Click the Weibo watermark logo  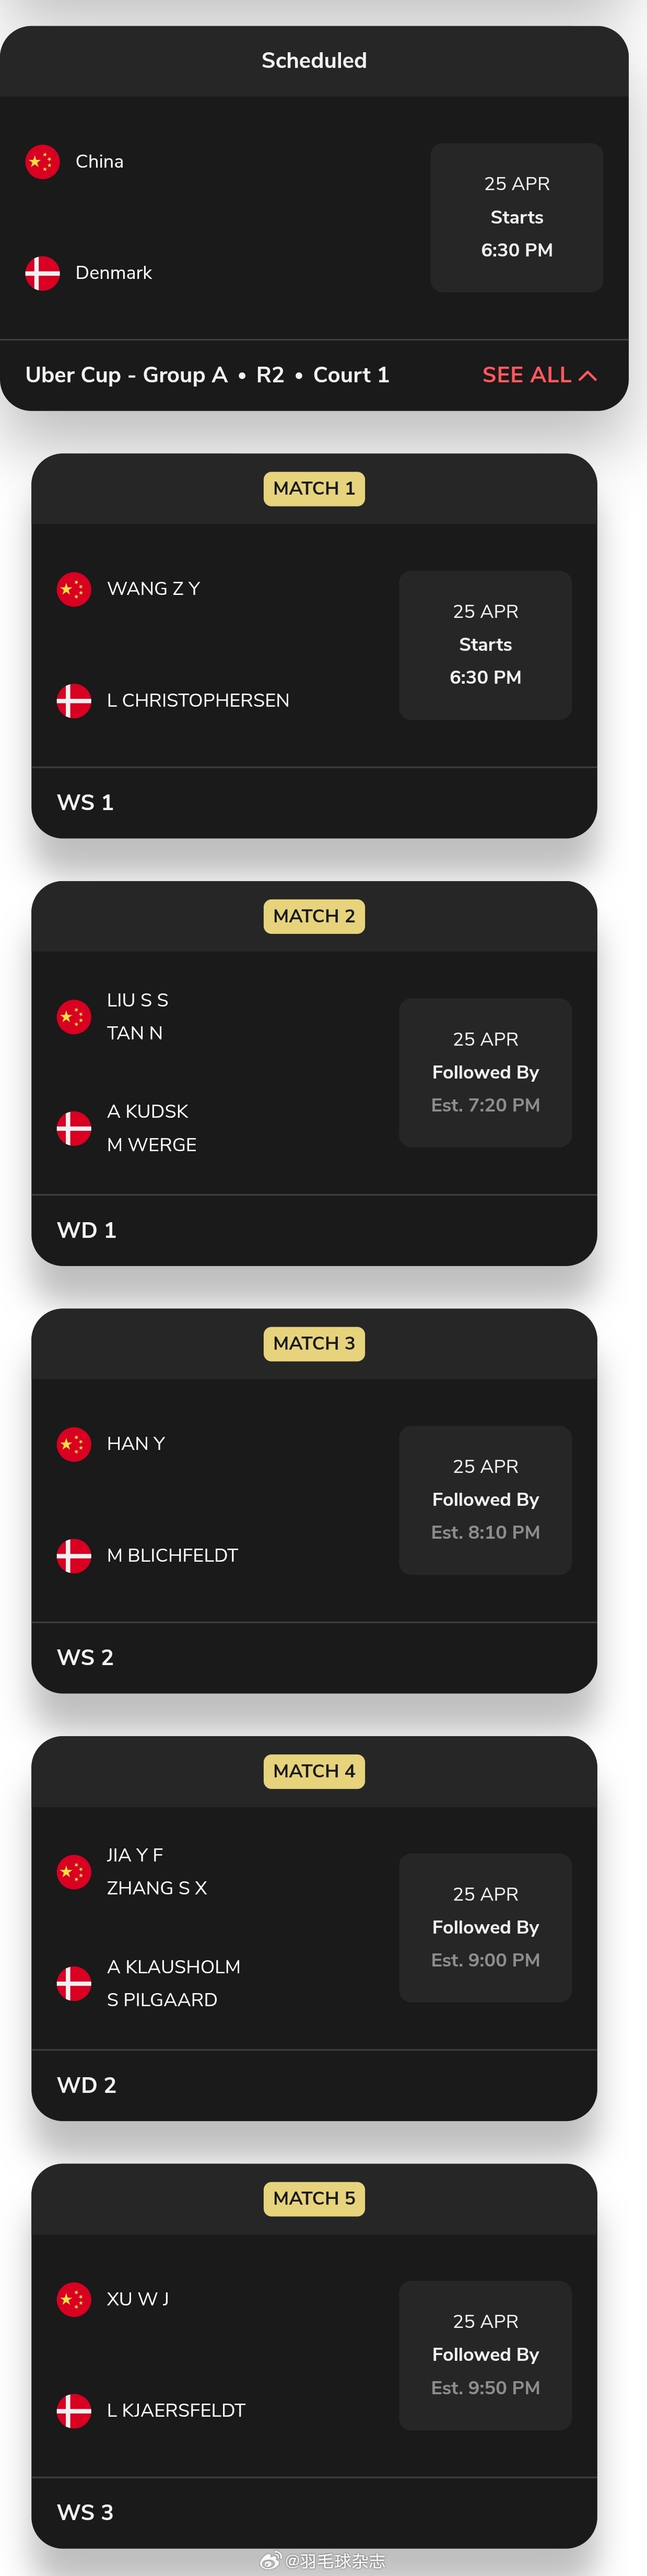pyautogui.click(x=271, y=2561)
